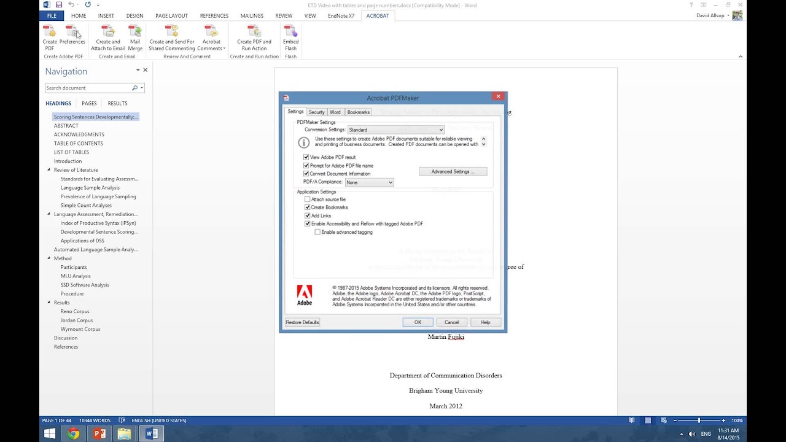This screenshot has width=786, height=442.
Task: Toggle Prompt for Adobe PDF file name
Action: tap(306, 166)
